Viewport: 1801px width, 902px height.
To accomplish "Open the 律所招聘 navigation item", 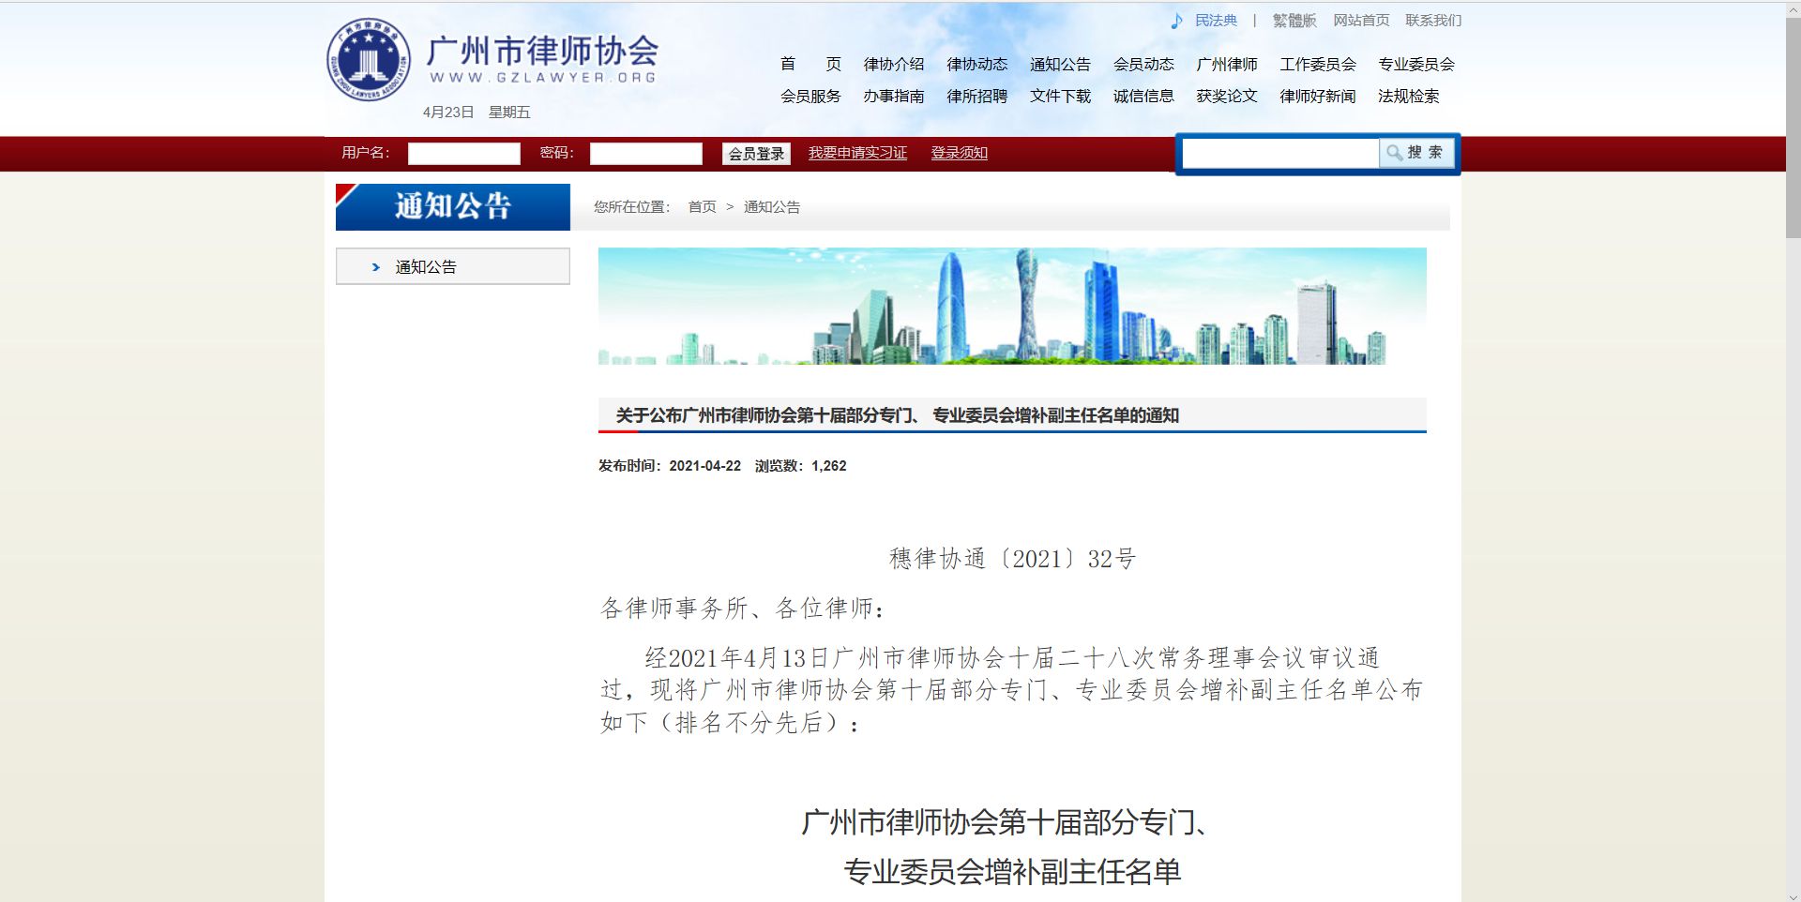I will [x=976, y=96].
